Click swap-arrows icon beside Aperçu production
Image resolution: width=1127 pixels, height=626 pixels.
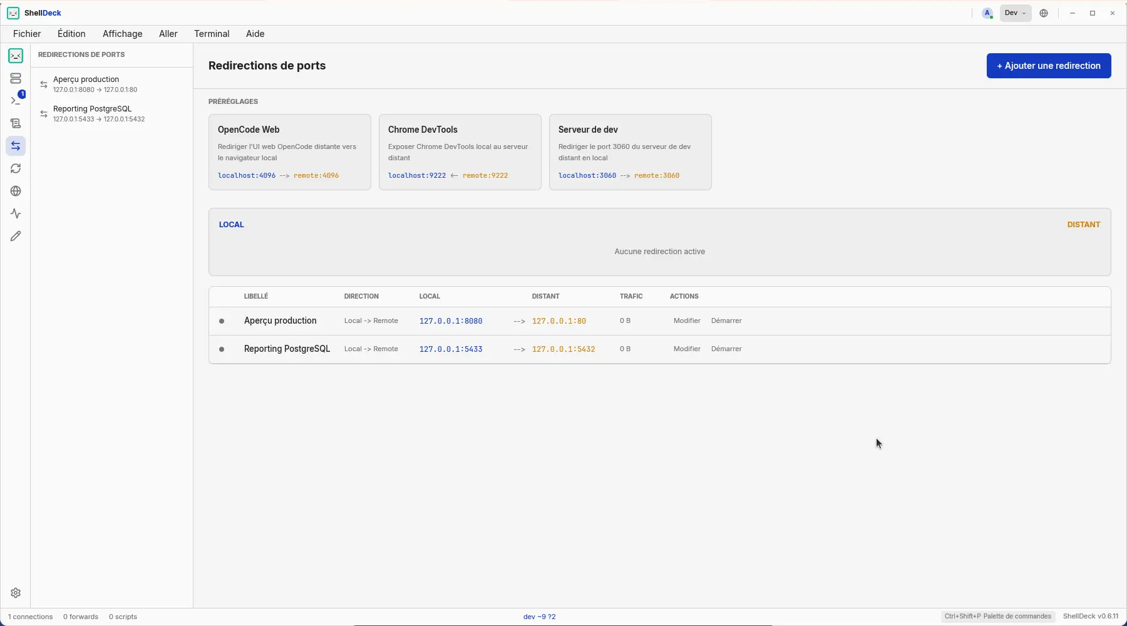tap(44, 84)
